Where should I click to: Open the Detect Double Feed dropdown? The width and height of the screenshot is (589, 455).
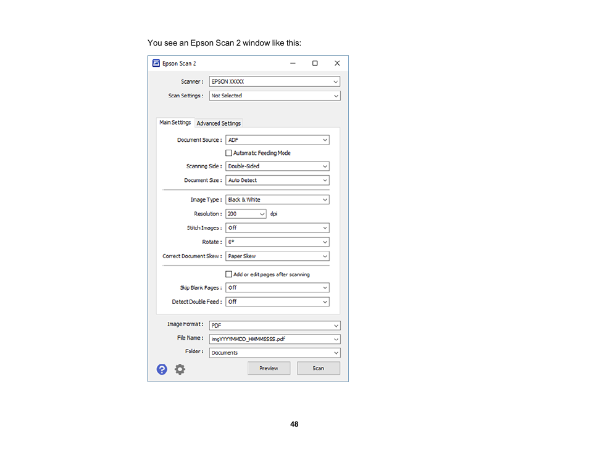(278, 302)
